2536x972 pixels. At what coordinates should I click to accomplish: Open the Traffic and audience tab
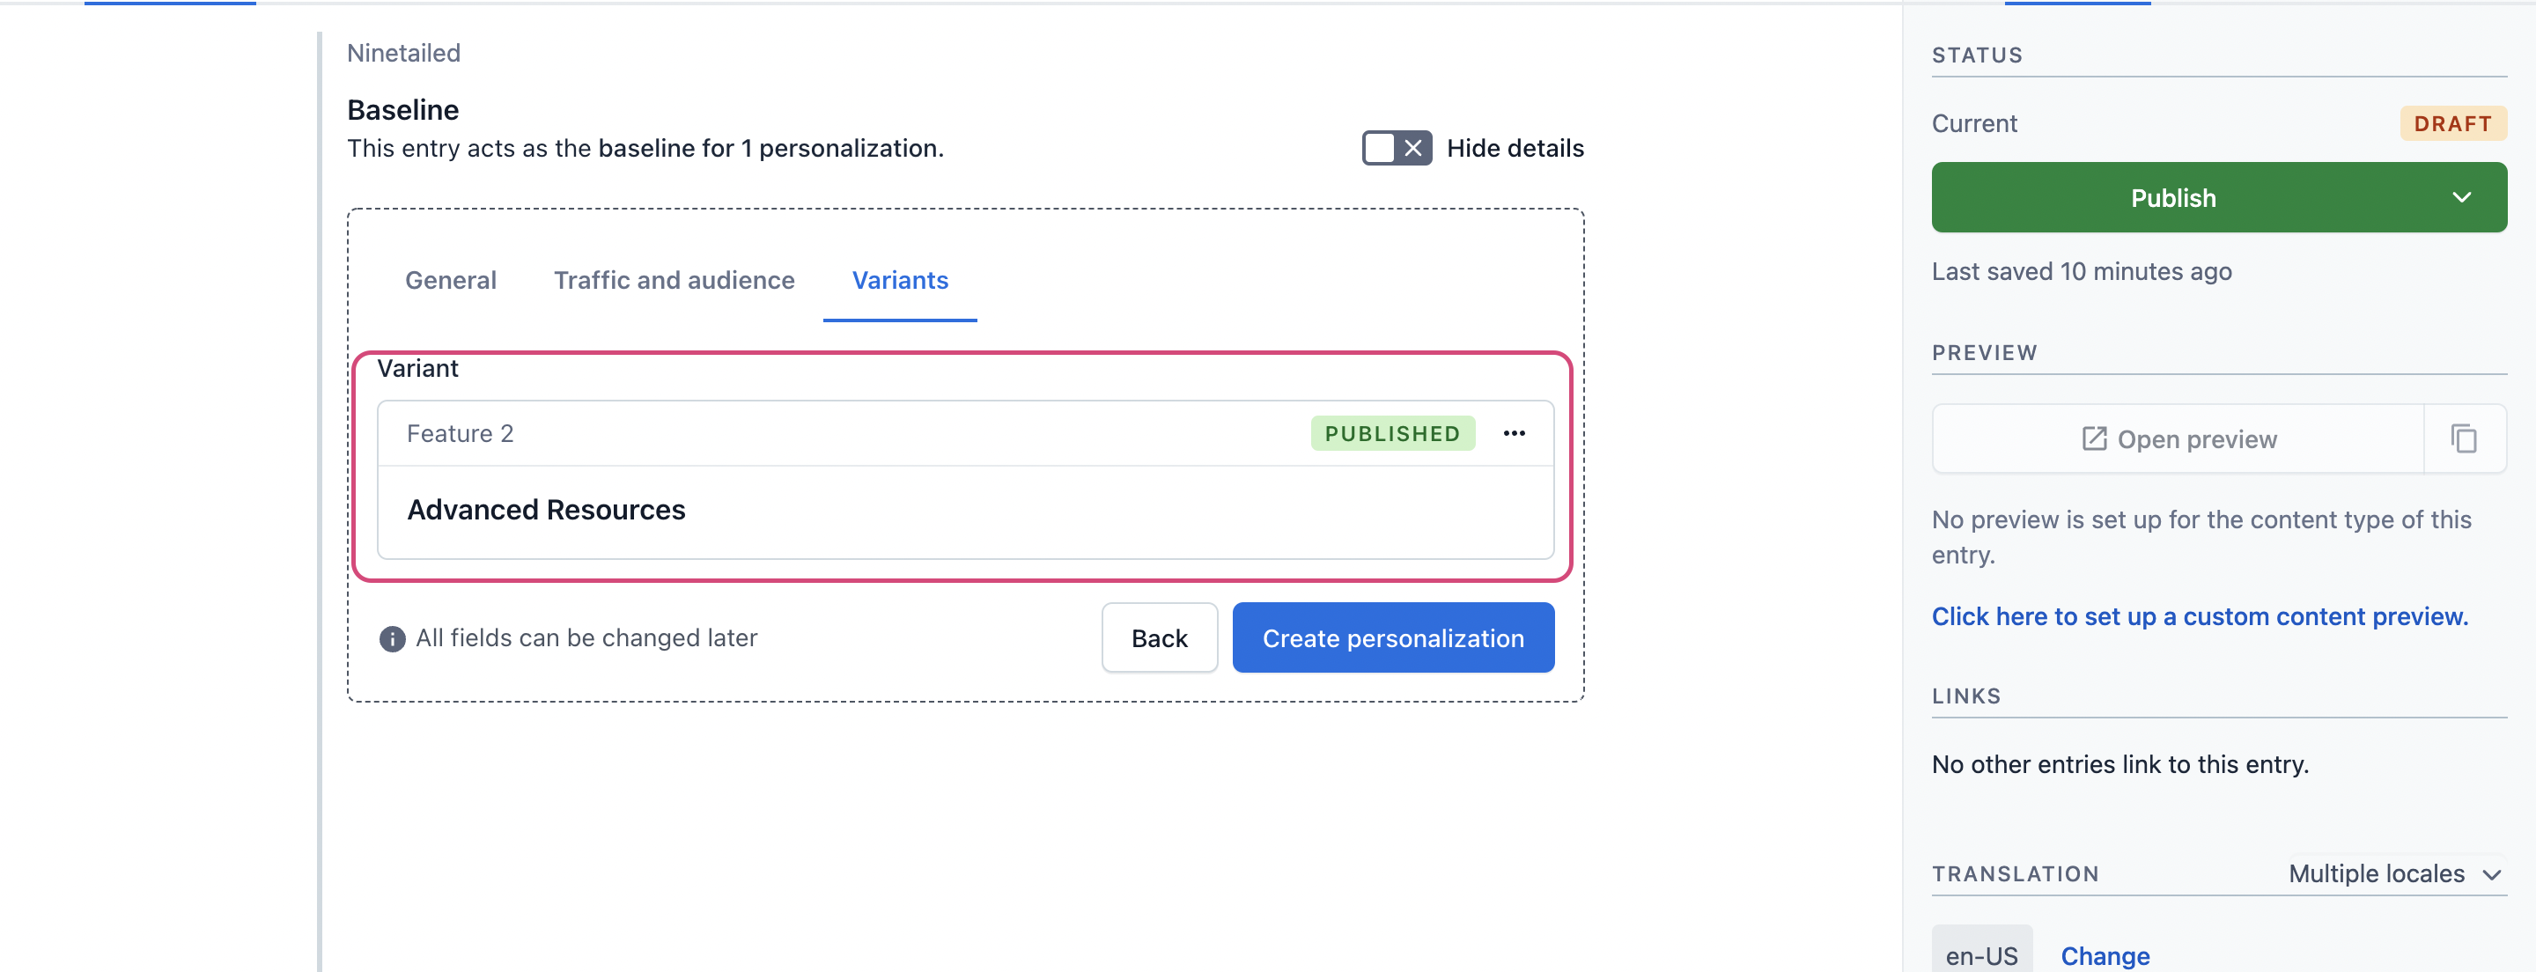pyautogui.click(x=675, y=281)
